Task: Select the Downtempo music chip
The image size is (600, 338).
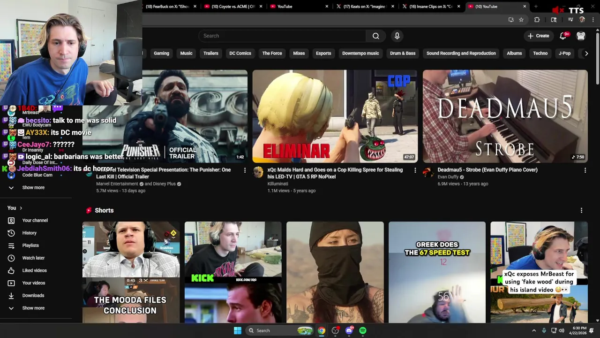Action: 360,53
